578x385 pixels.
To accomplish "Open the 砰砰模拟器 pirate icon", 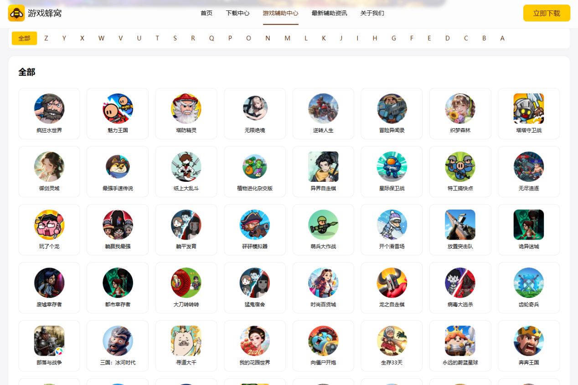I will [x=255, y=225].
